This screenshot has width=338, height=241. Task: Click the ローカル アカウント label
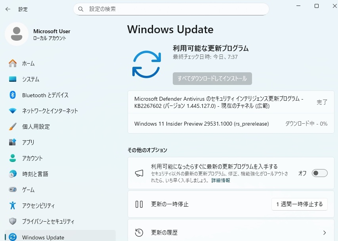50,38
